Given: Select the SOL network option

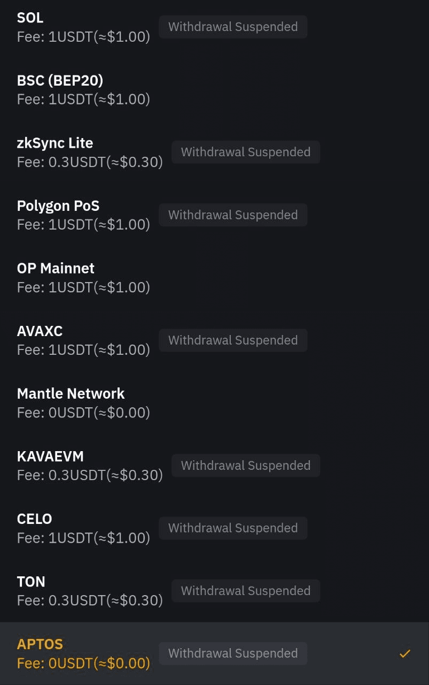Looking at the screenshot, I should tap(214, 27).
